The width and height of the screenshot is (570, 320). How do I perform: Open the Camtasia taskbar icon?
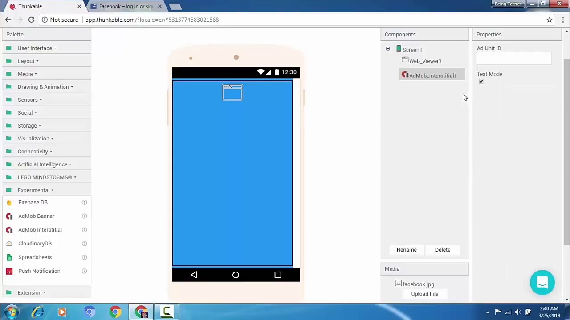point(167,312)
